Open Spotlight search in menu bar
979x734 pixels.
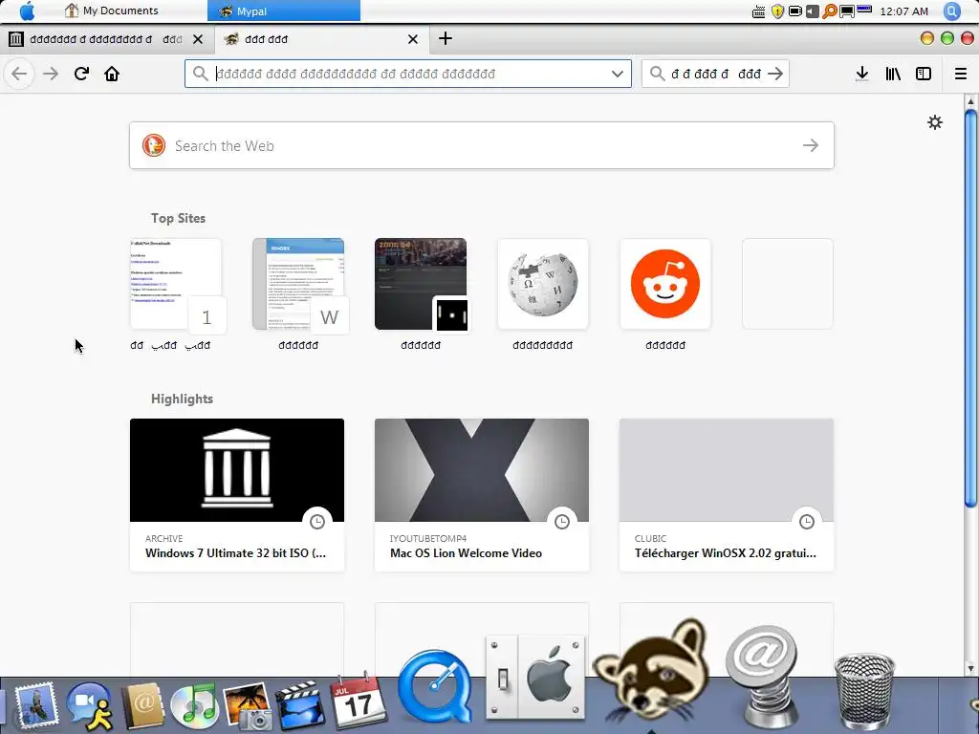coord(951,11)
